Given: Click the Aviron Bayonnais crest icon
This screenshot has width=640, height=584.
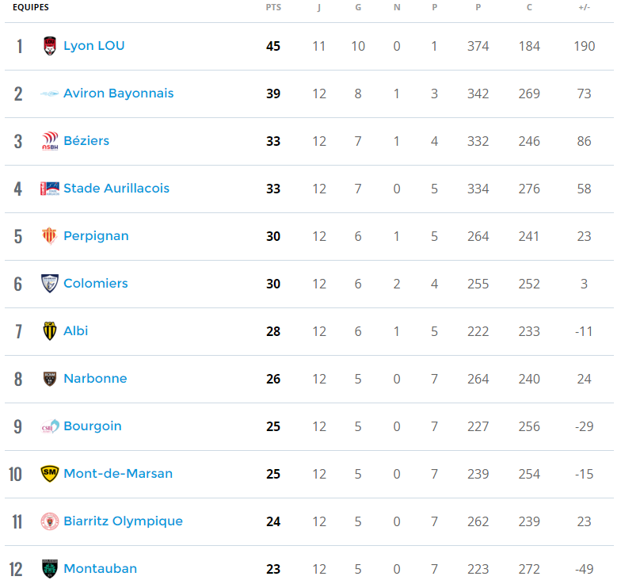Looking at the screenshot, I should [50, 94].
